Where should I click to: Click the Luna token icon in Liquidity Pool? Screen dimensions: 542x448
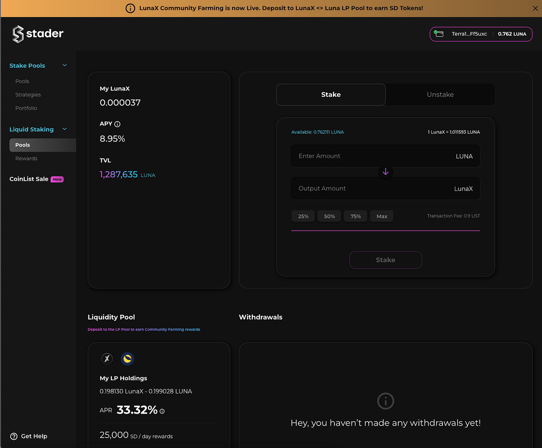(x=127, y=359)
